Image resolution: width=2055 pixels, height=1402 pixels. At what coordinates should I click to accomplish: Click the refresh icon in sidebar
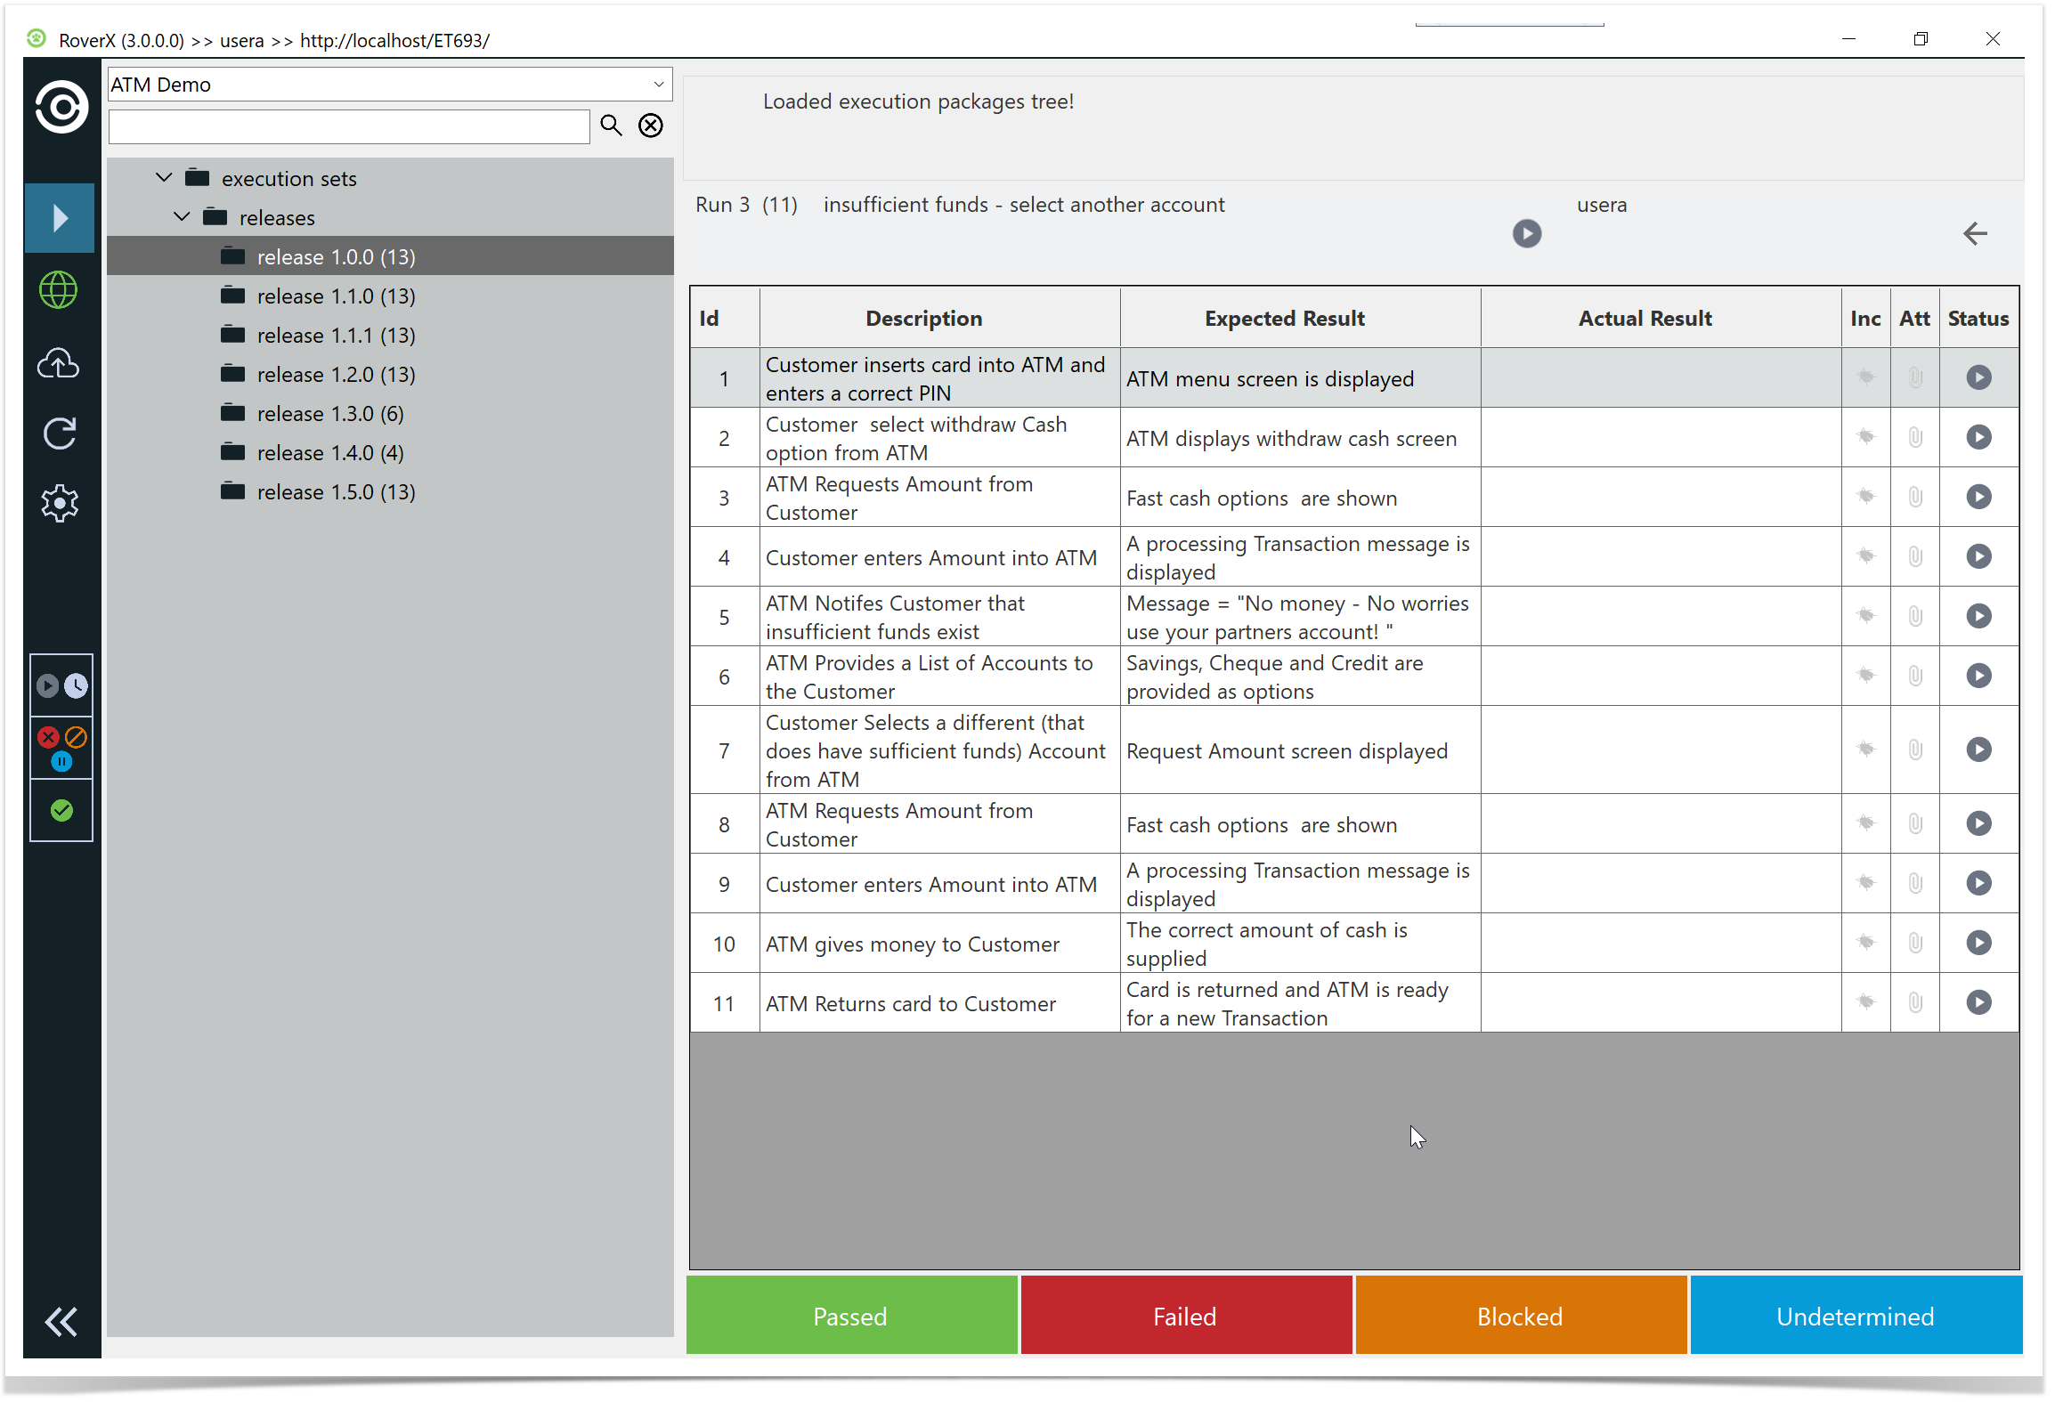pyautogui.click(x=59, y=434)
